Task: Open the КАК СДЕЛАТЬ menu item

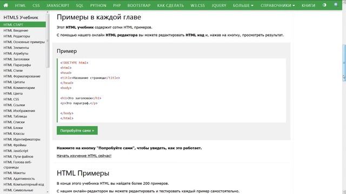Action: [170, 5]
